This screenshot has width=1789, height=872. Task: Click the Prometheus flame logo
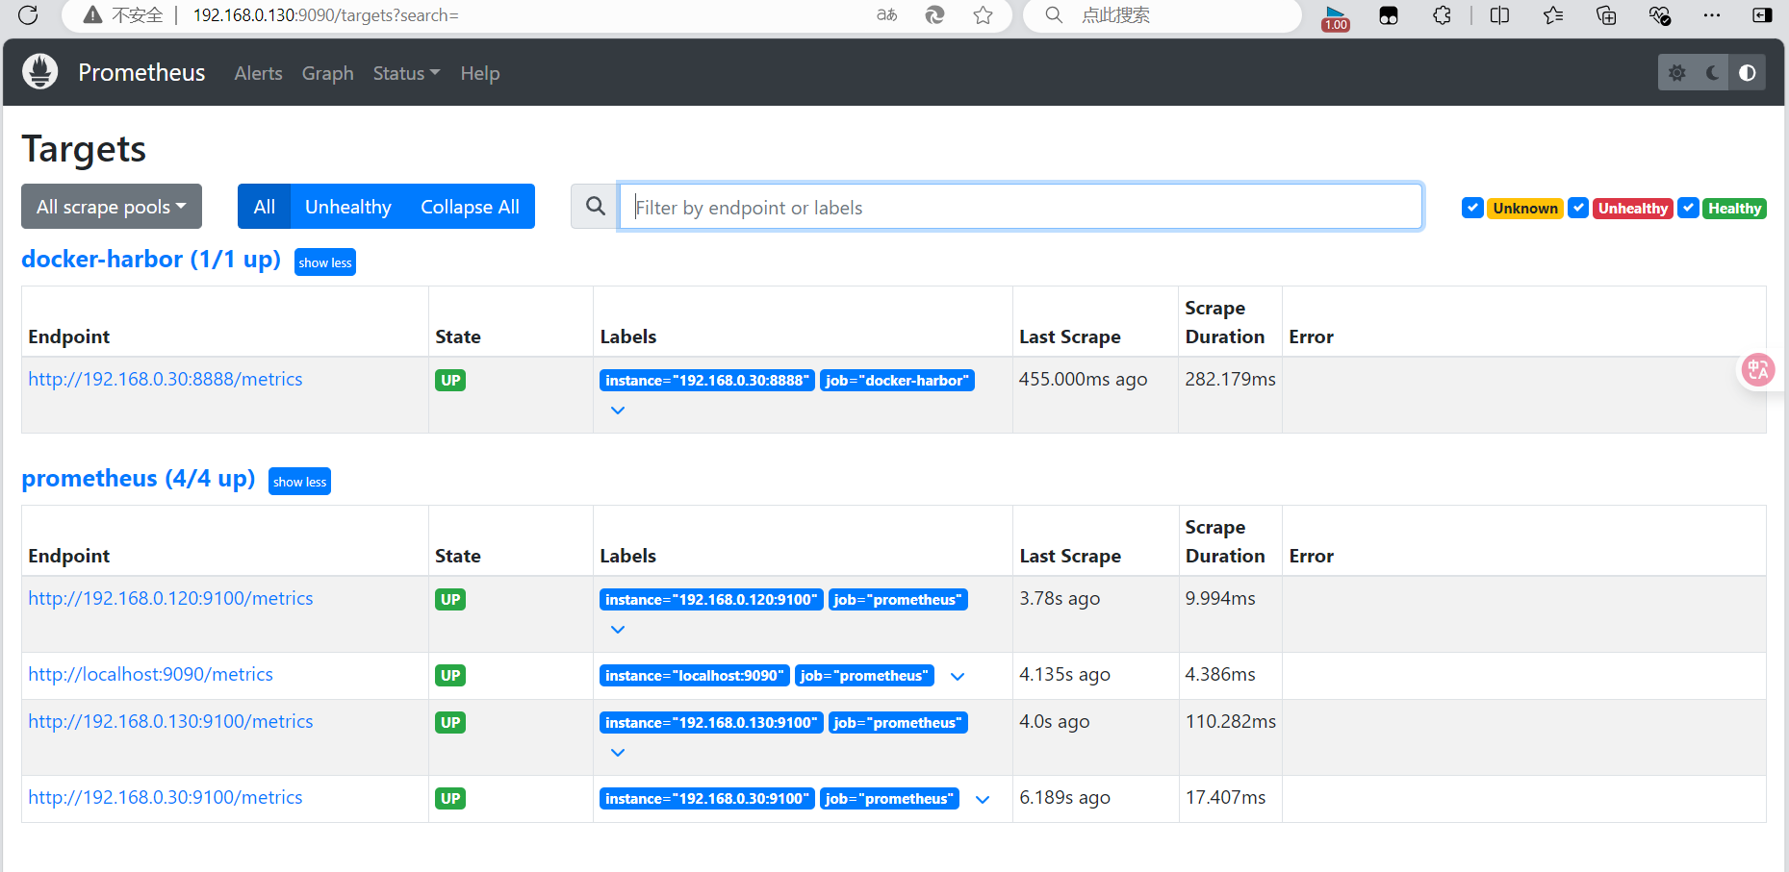[x=40, y=72]
